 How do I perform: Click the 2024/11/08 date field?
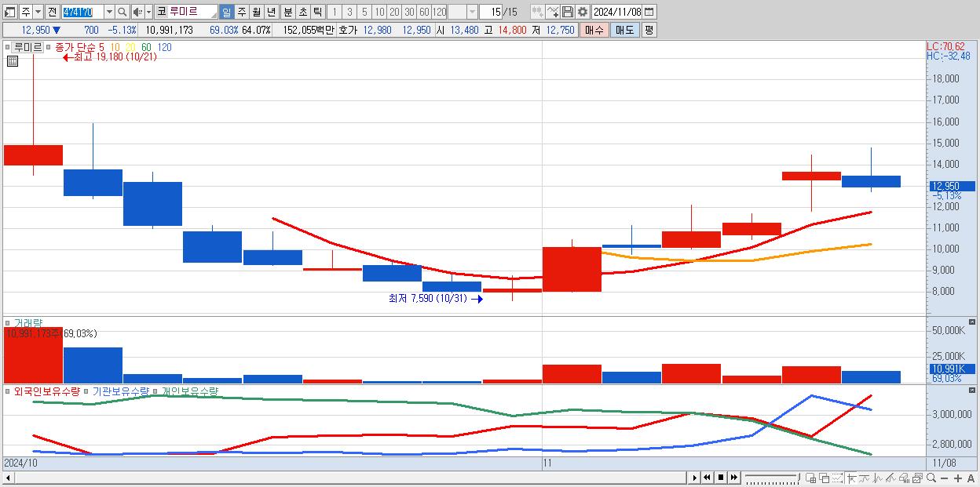click(x=617, y=12)
